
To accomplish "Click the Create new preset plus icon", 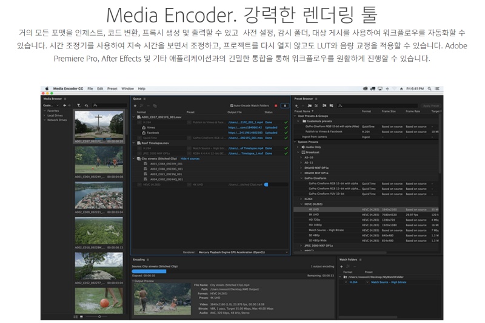I will pos(296,106).
